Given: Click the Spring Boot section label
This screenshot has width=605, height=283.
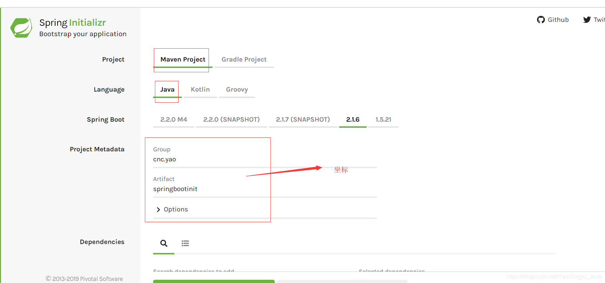Looking at the screenshot, I should [x=106, y=119].
